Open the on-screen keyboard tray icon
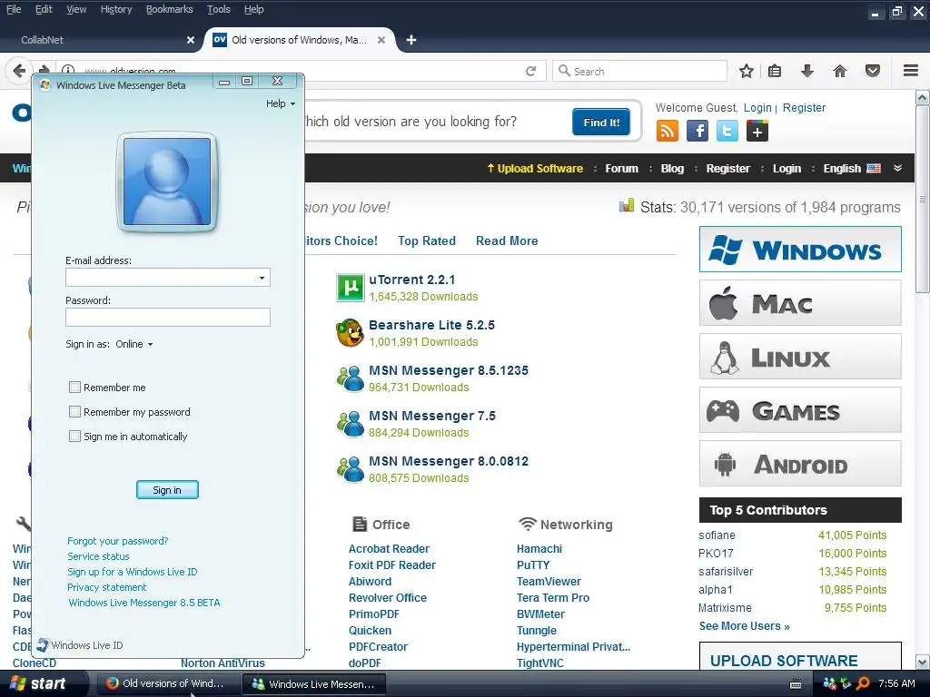This screenshot has width=930, height=697. coord(796,684)
